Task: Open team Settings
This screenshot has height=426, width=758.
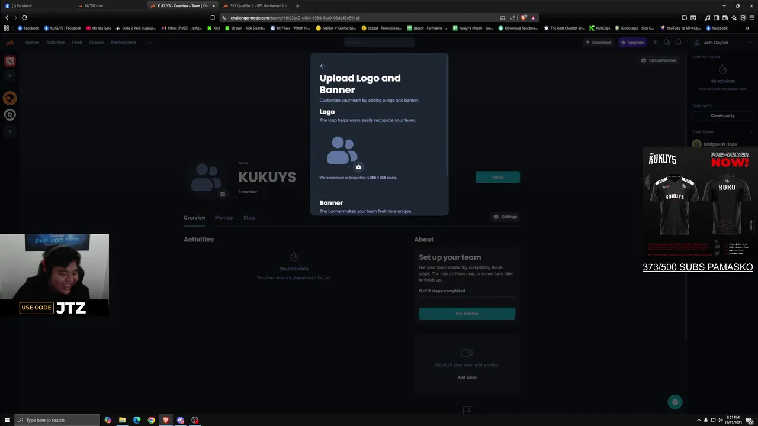Action: [505, 217]
